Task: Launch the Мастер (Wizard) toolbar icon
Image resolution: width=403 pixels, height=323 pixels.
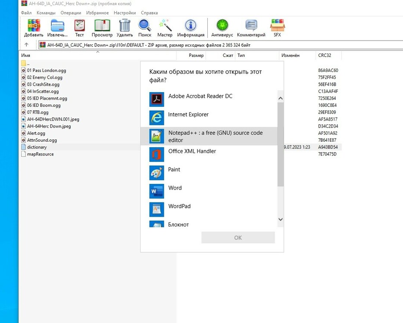Action: click(165, 26)
